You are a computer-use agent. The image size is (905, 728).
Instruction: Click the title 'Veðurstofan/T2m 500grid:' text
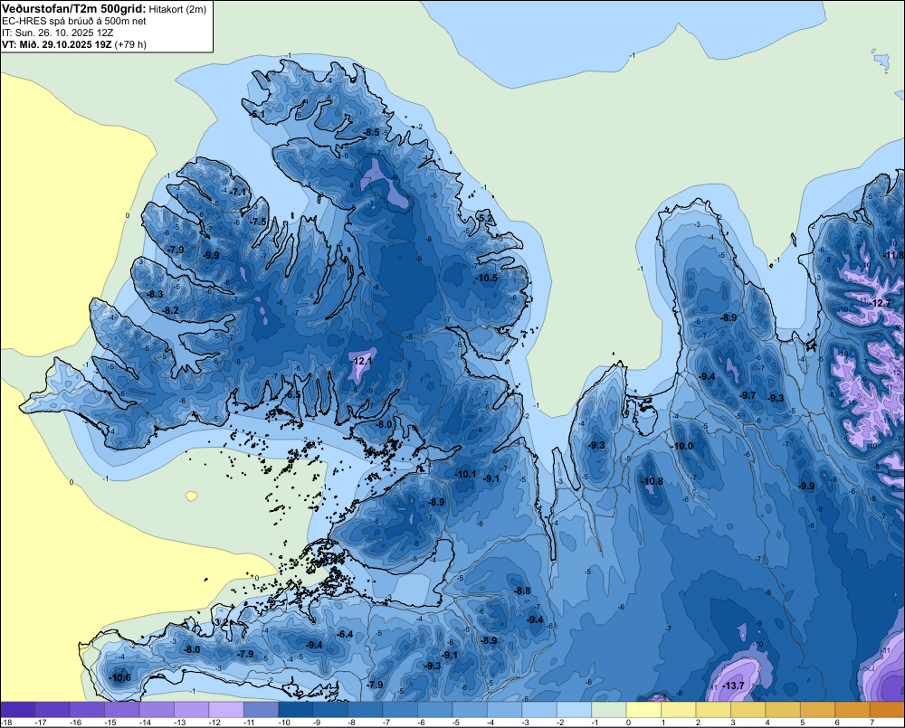click(74, 9)
